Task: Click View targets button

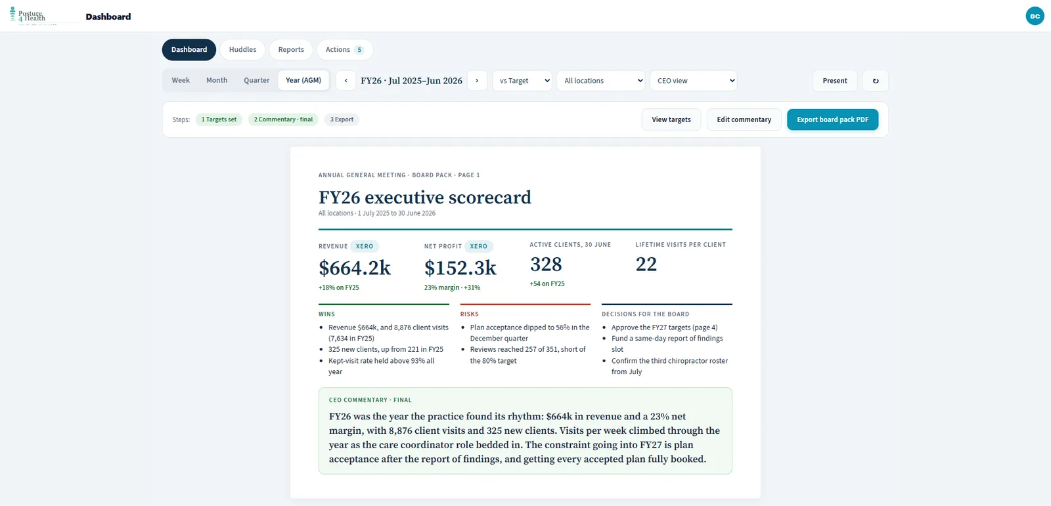Action: [x=671, y=119]
